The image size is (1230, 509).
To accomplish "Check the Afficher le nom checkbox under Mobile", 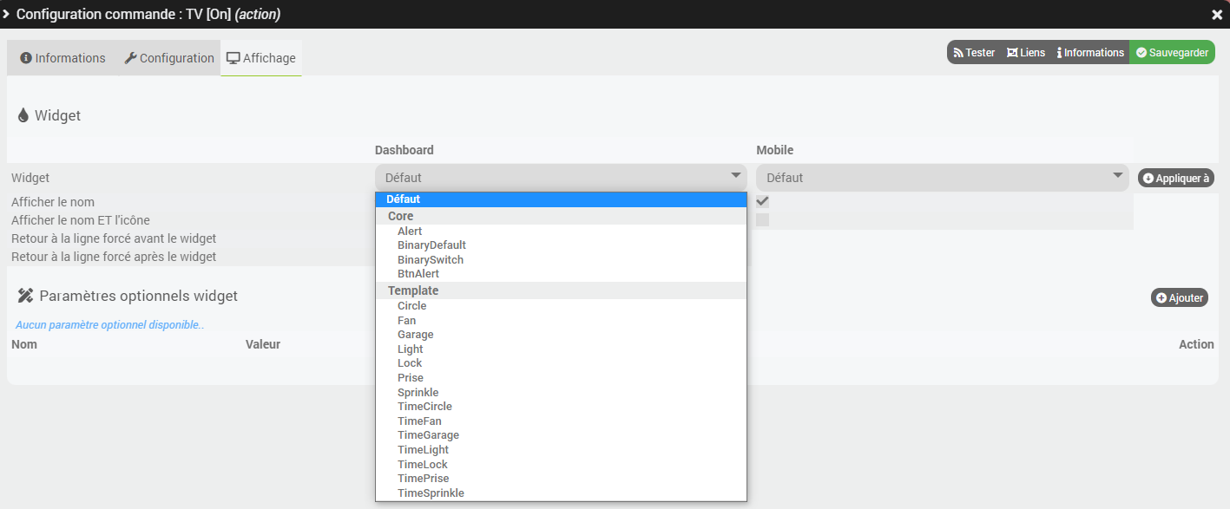I will point(761,200).
